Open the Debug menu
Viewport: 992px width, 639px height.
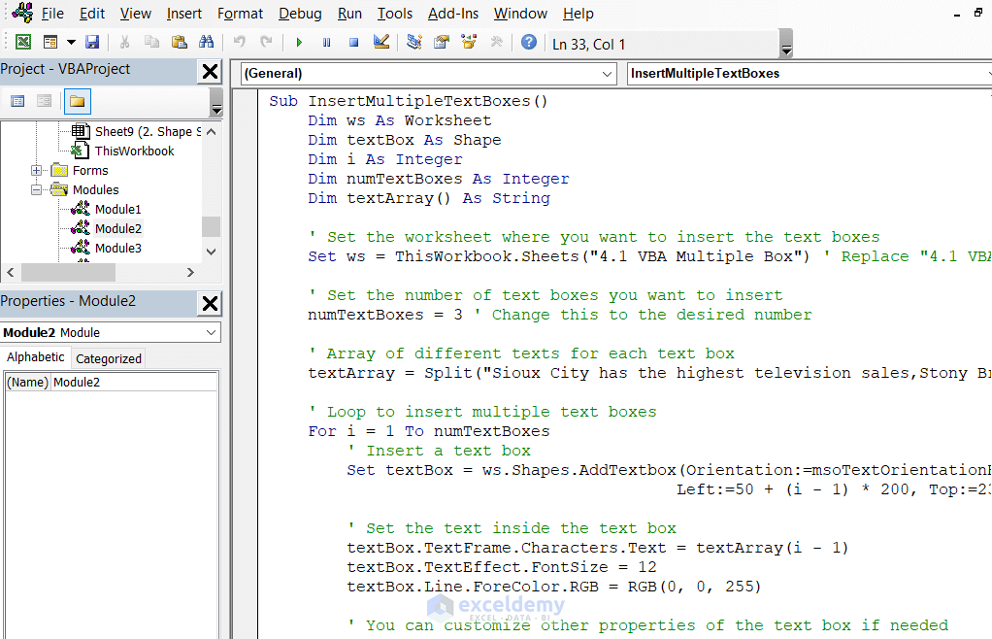pyautogui.click(x=300, y=14)
